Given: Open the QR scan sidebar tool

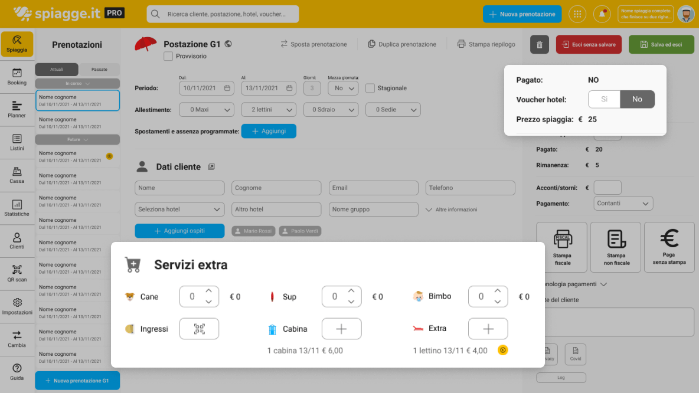Looking at the screenshot, I should coord(17,274).
